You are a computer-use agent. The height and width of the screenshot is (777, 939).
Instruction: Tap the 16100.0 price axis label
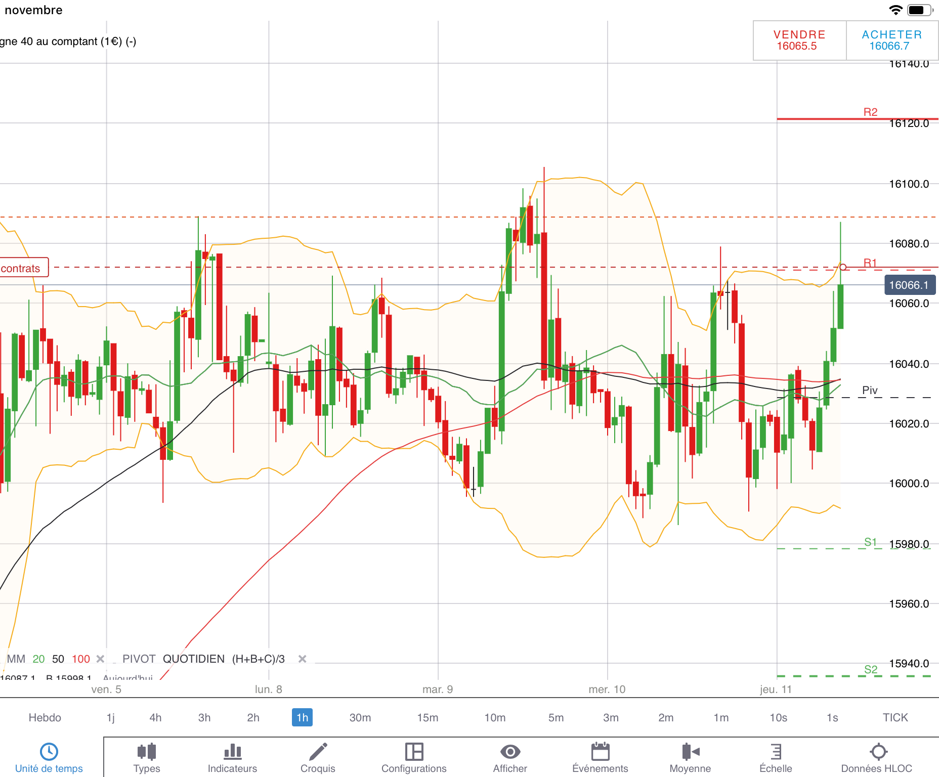click(909, 184)
